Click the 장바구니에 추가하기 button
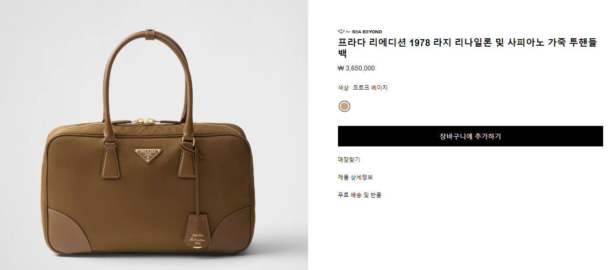Image resolution: width=612 pixels, height=270 pixels. click(470, 136)
